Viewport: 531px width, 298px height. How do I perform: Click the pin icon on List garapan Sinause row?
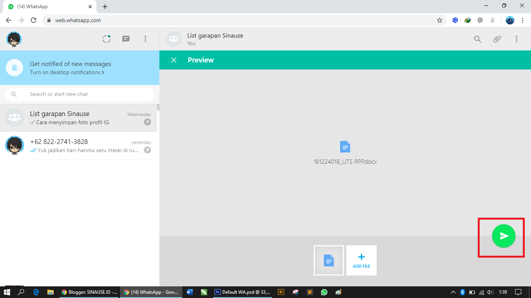147,122
